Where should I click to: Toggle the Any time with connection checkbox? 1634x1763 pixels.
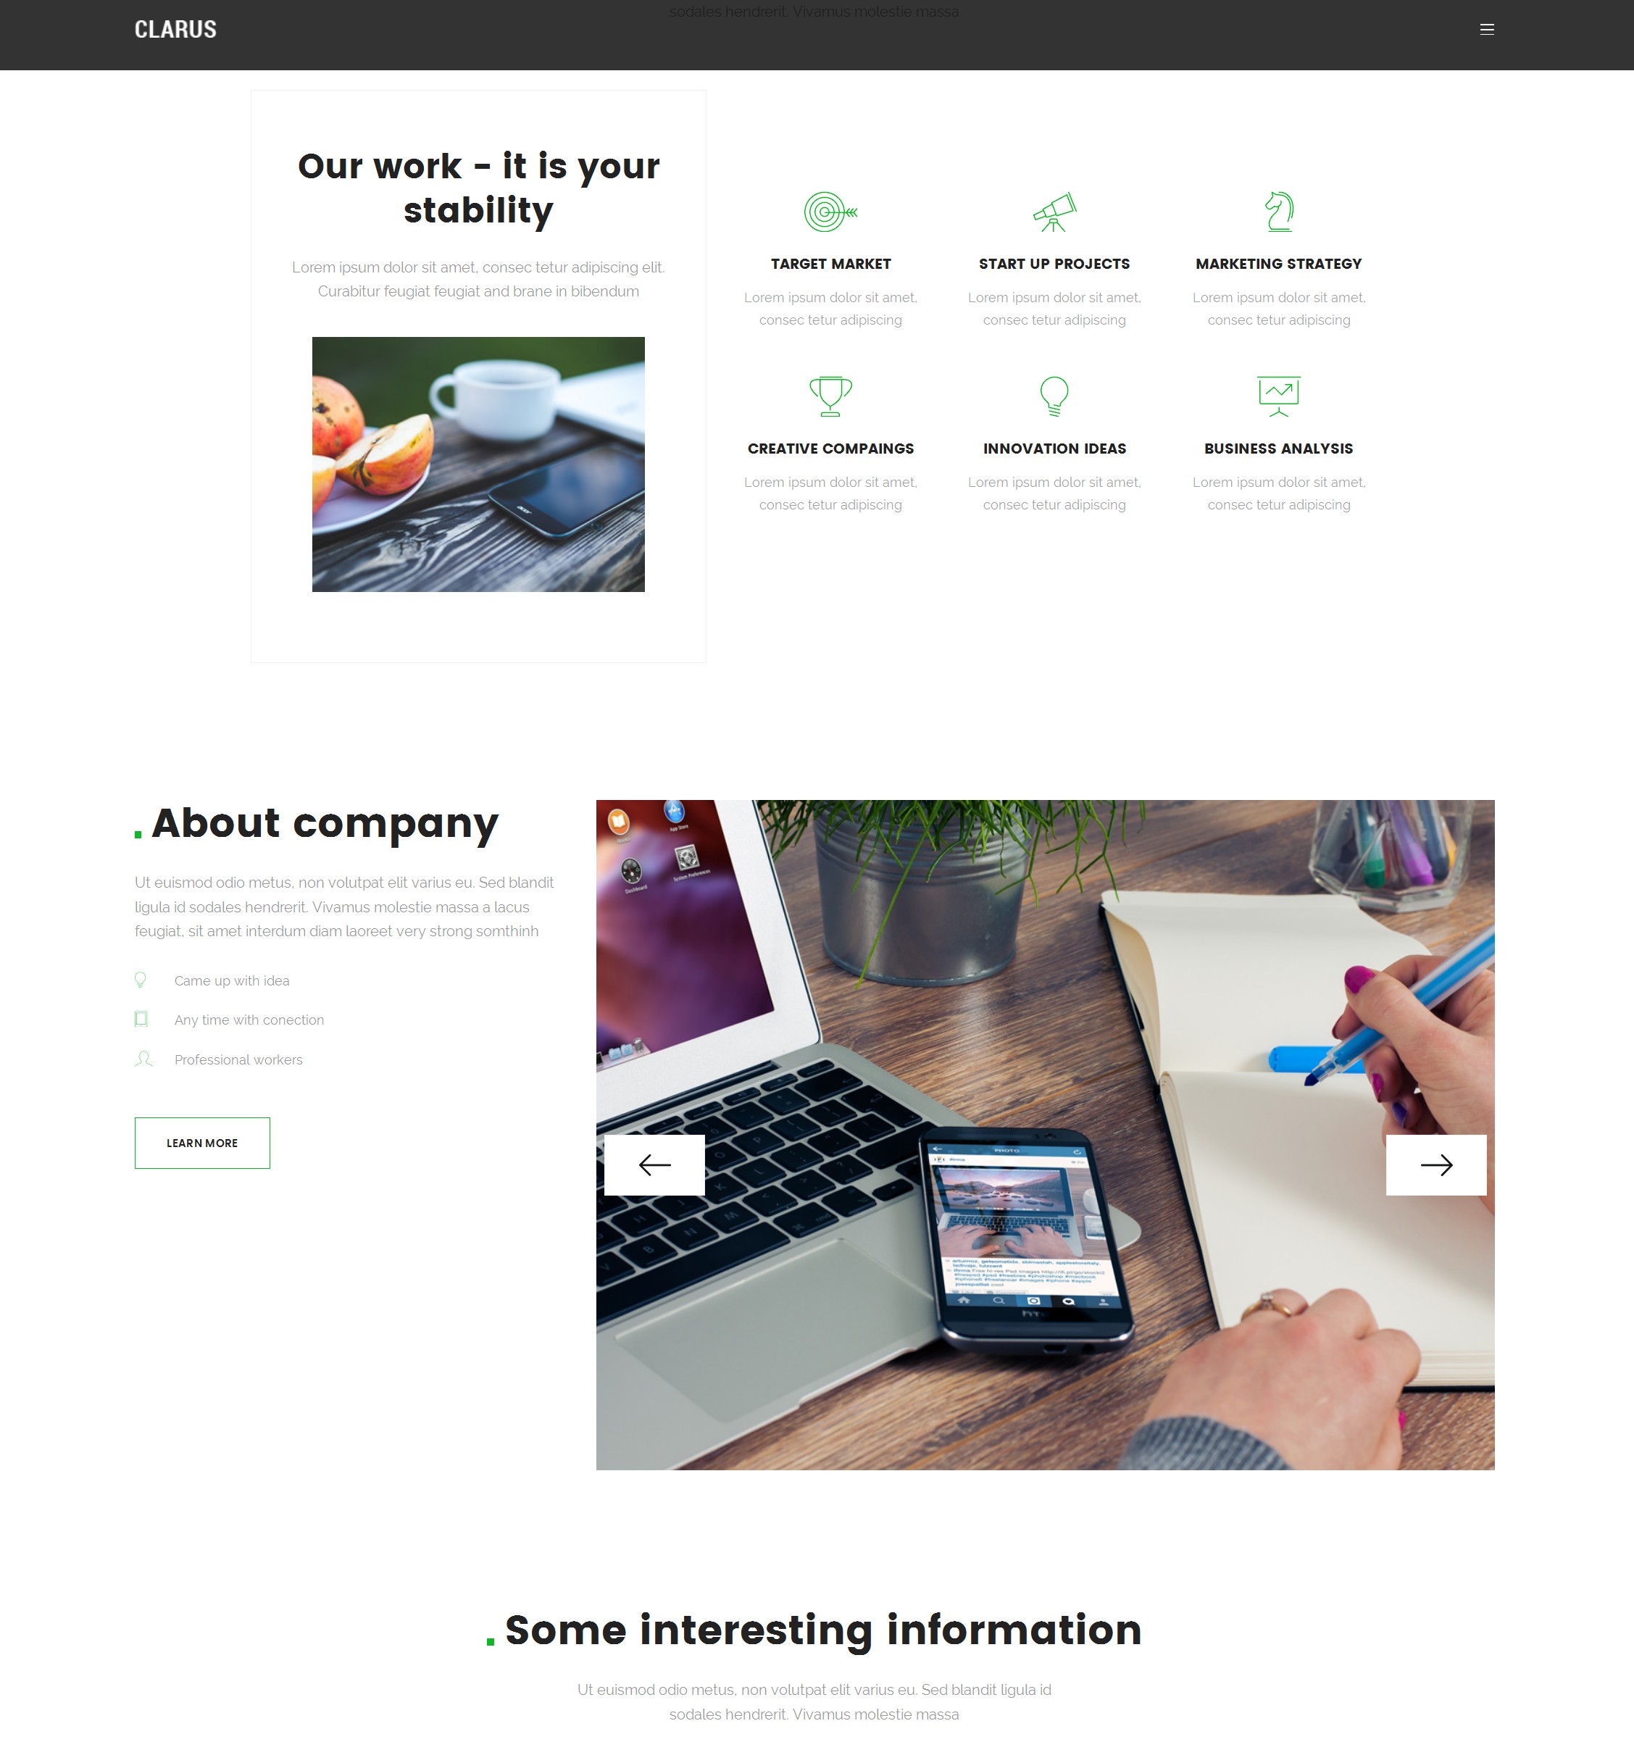[x=141, y=1018]
